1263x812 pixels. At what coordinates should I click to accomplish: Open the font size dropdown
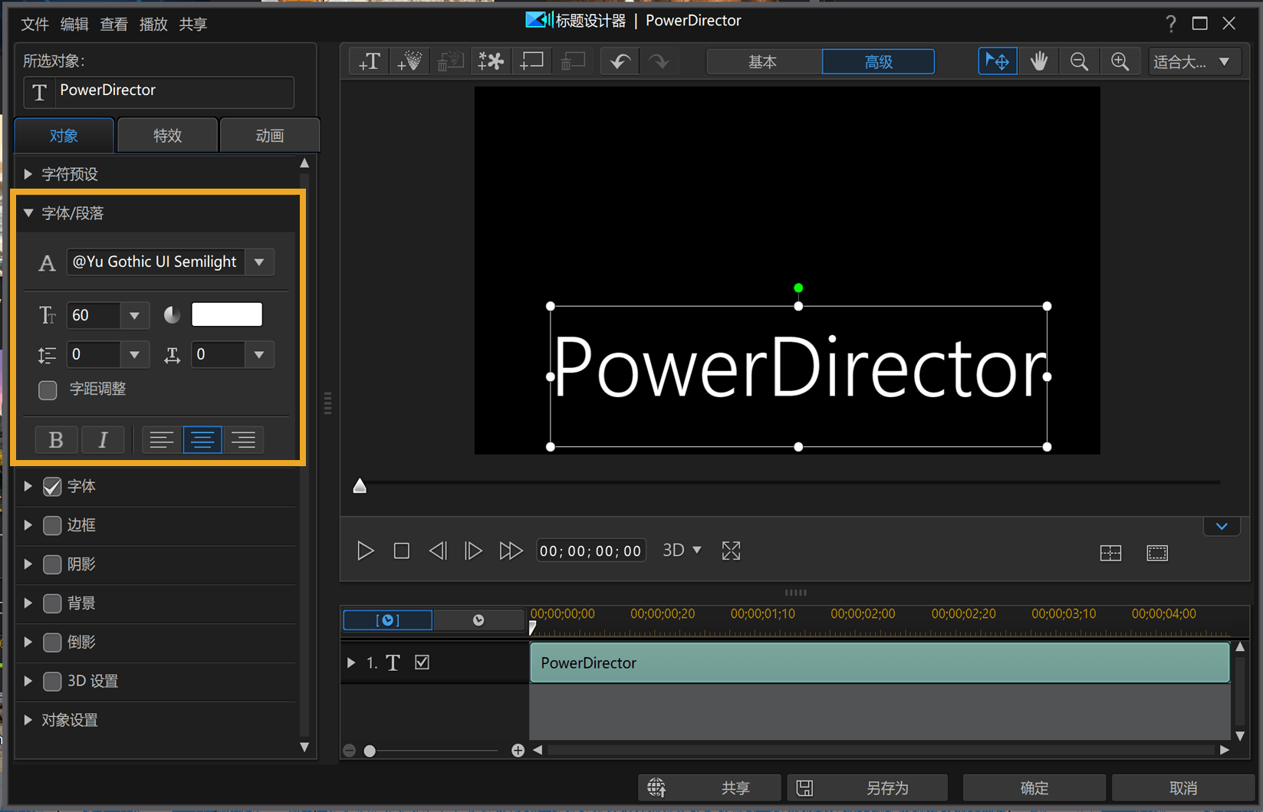134,315
